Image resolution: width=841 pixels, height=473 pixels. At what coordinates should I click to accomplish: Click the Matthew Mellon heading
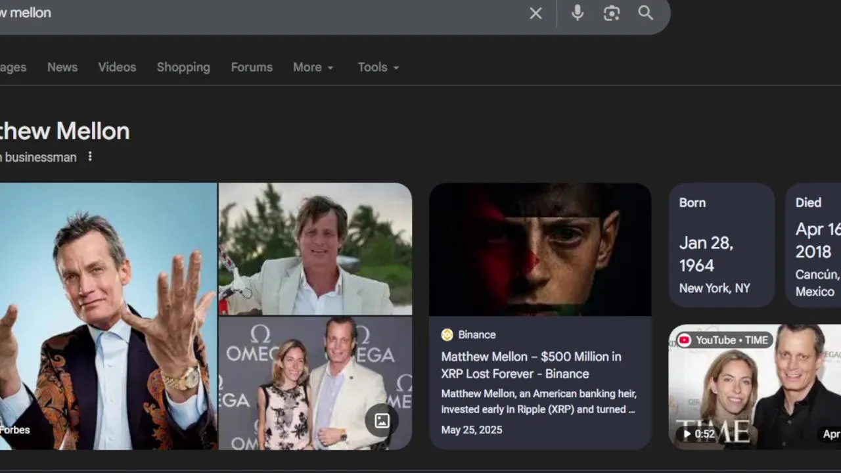coord(64,131)
